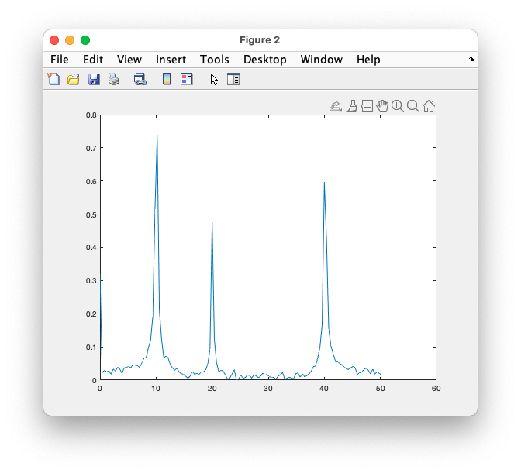521x473 pixels.
Task: Open the Tools menu
Action: click(x=214, y=60)
